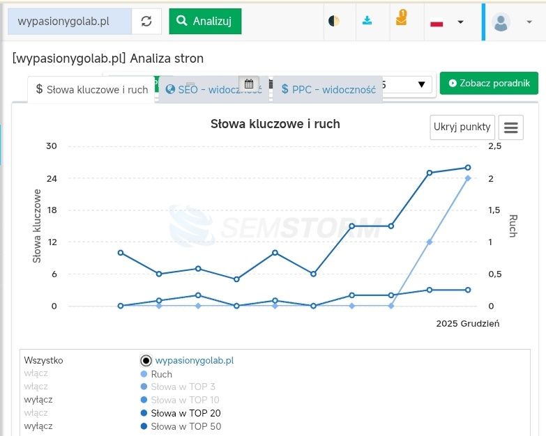This screenshot has width=546, height=436.
Task: Toggle the Słowa w TOP 20 legend label
Action: coord(185,413)
